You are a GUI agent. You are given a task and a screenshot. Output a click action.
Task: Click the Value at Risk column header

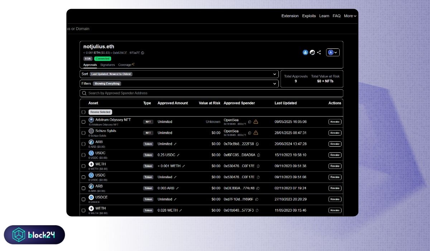click(210, 103)
